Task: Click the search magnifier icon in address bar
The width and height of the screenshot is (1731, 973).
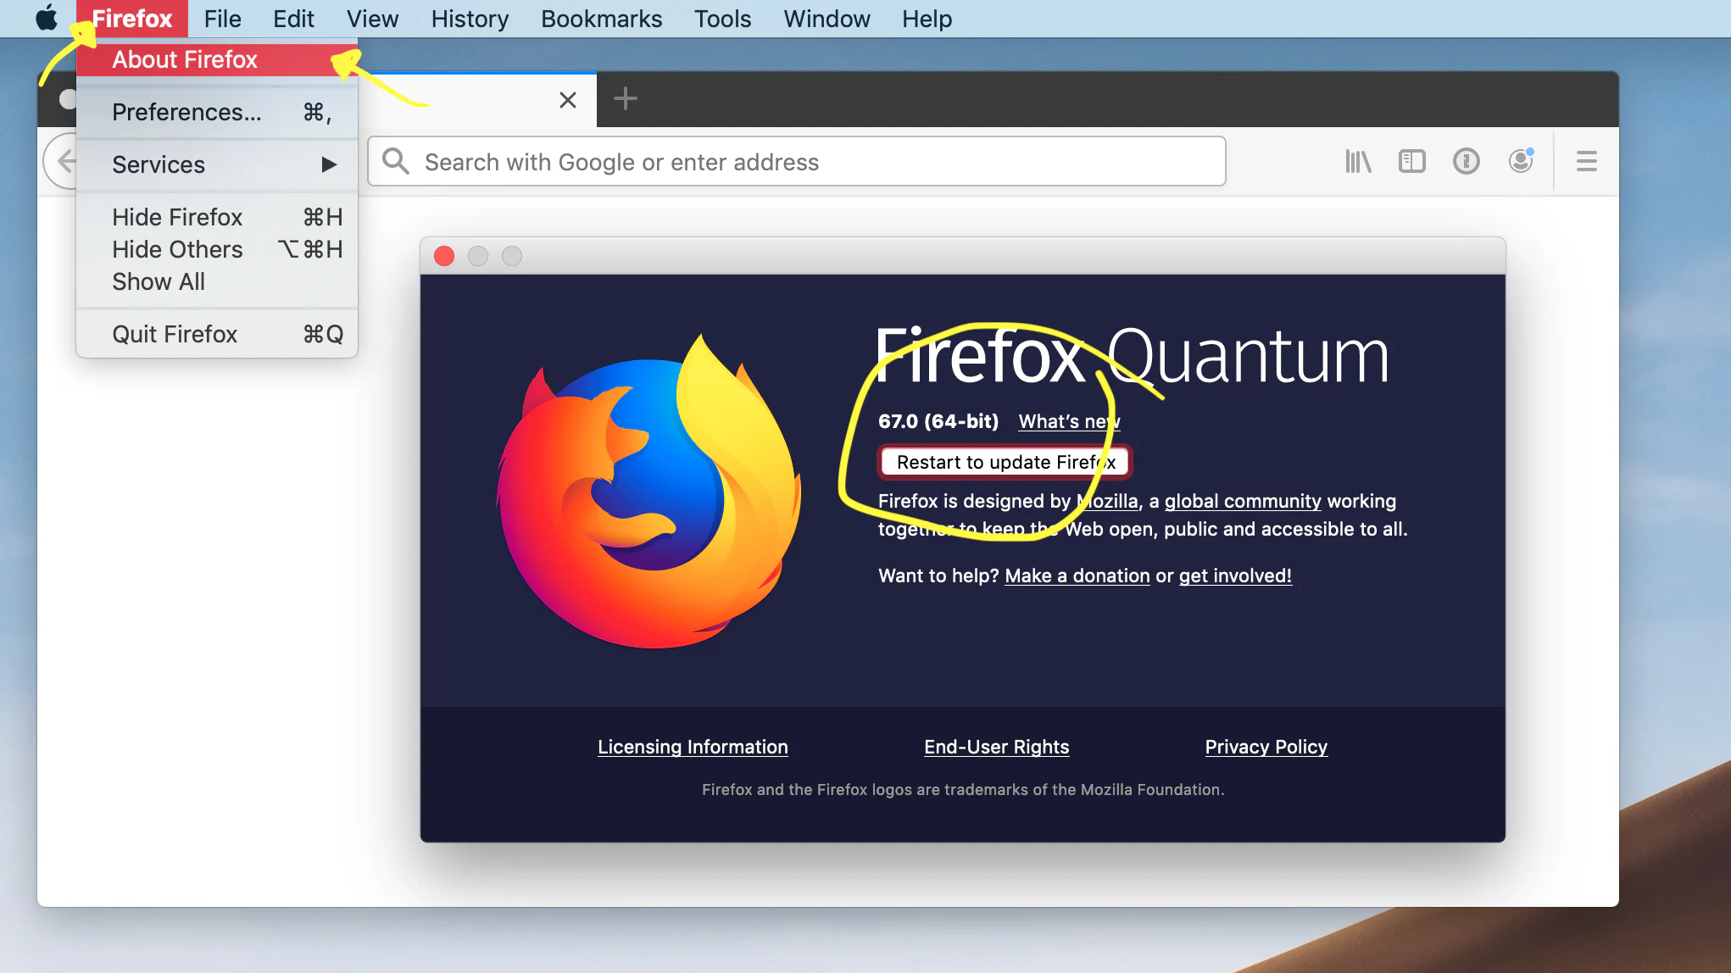Action: tap(396, 161)
